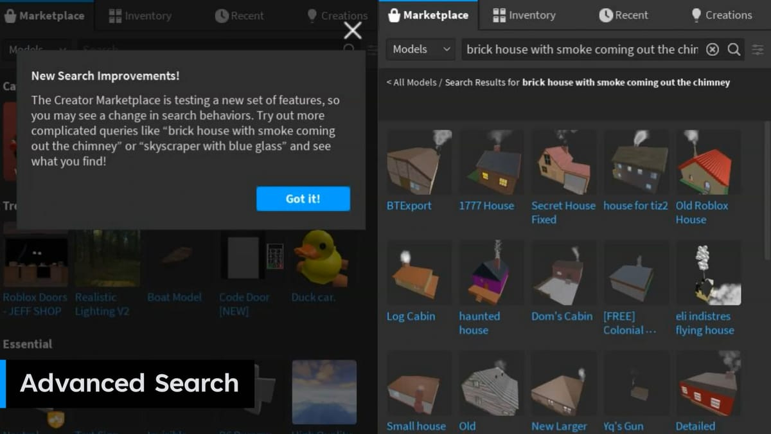Click the eli indistres flying house title
771x434 pixels.
[704, 323]
